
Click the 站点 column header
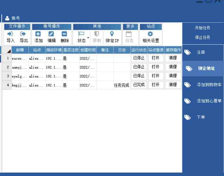pyautogui.click(x=37, y=50)
